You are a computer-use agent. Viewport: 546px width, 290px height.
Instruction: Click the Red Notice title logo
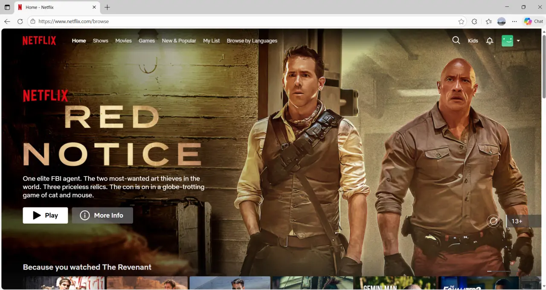tap(112, 128)
